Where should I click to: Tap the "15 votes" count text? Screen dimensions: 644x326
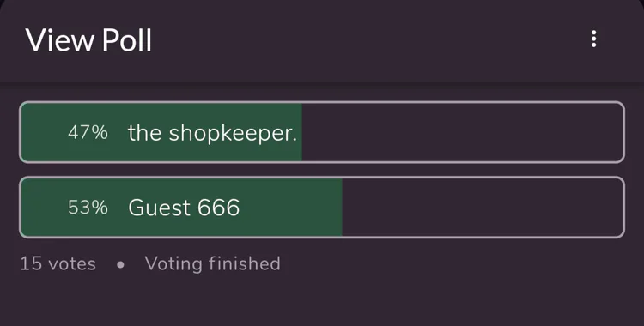(x=58, y=263)
